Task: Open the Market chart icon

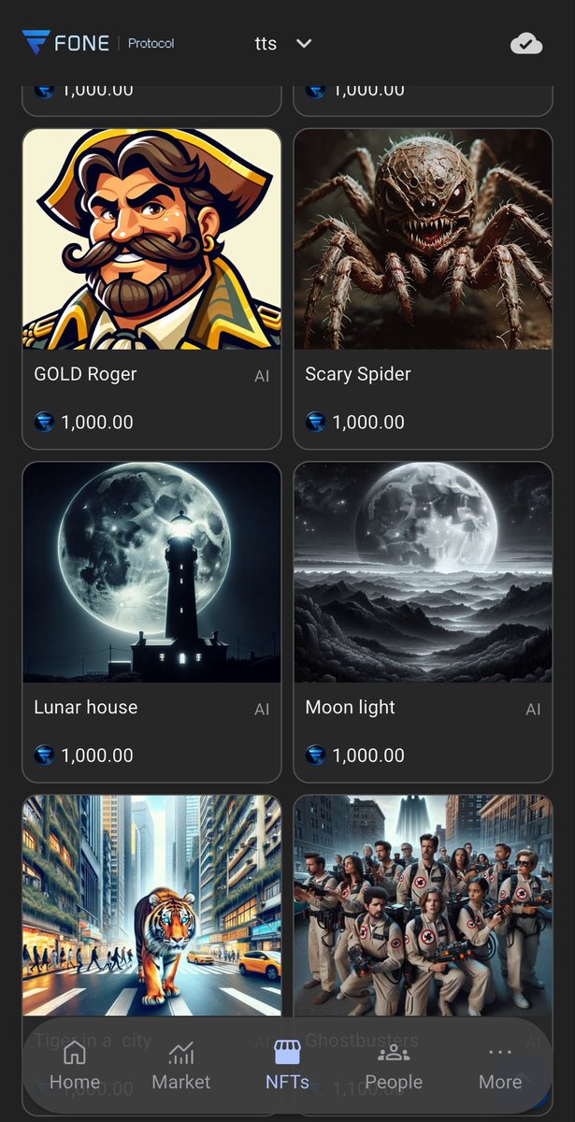Action: pyautogui.click(x=181, y=1054)
